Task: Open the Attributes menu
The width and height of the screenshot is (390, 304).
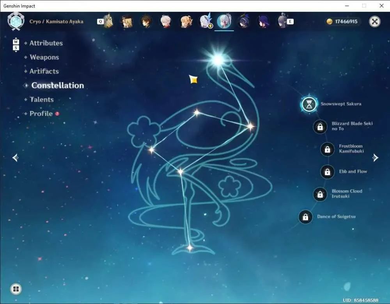Action: (46, 43)
